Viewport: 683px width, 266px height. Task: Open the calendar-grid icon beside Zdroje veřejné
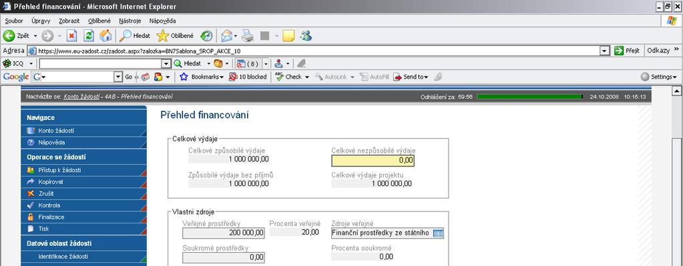438,233
